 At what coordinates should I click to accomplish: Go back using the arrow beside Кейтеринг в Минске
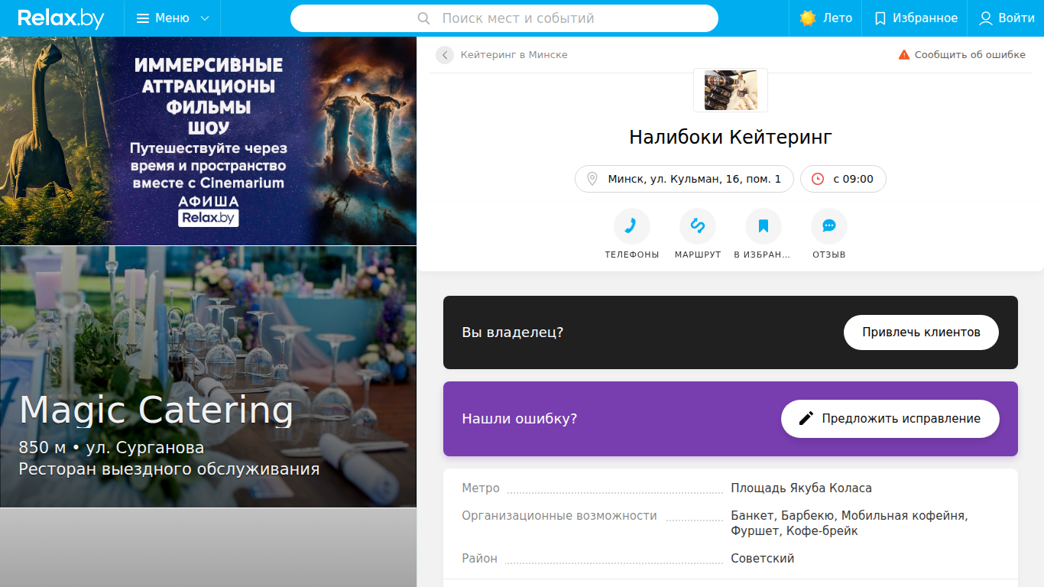[445, 55]
